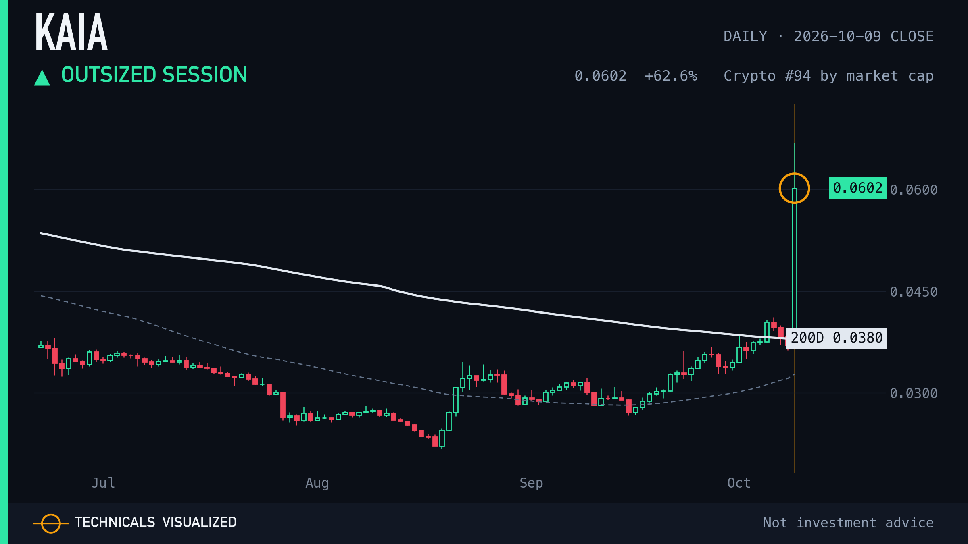Click the +62.6% change value
This screenshot has width=968, height=544.
671,76
